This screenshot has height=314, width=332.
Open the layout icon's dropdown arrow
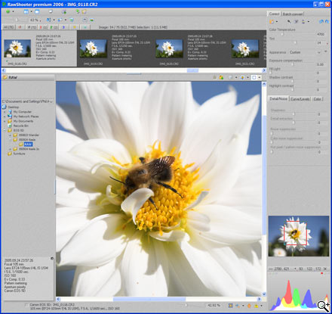31,11
